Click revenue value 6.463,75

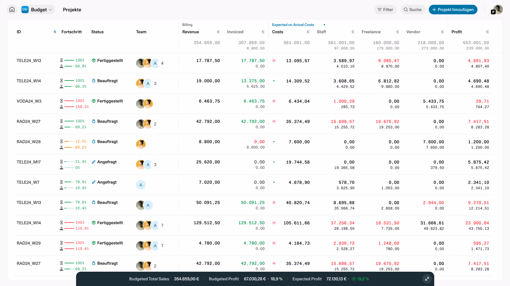coord(209,101)
